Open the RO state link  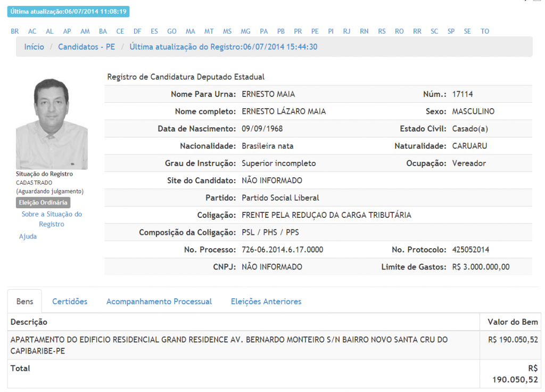pyautogui.click(x=399, y=31)
